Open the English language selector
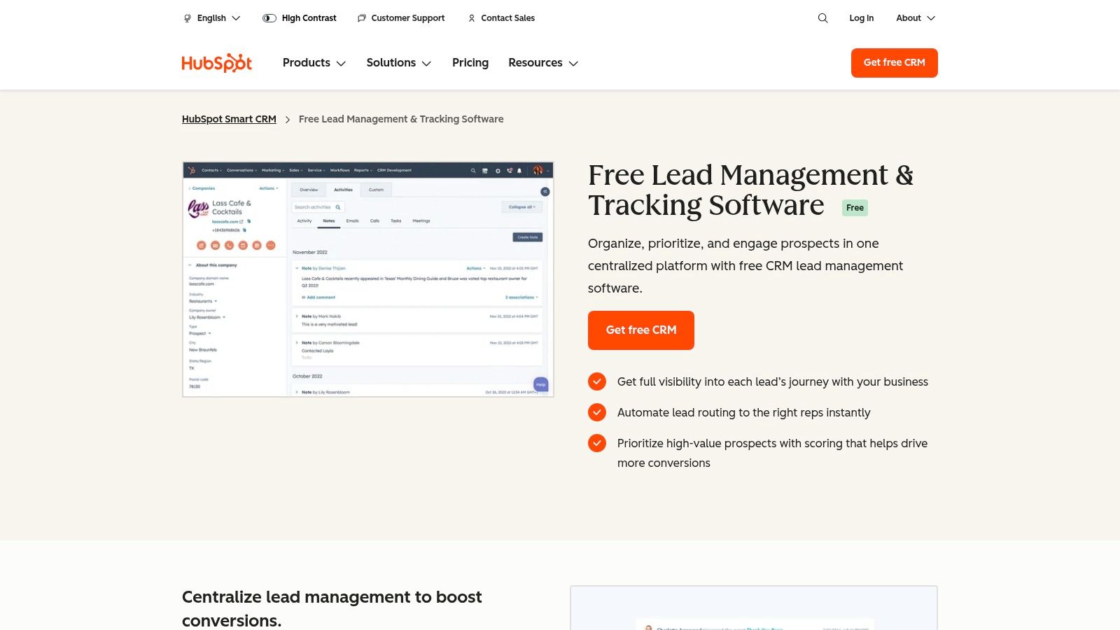The width and height of the screenshot is (1120, 630). (x=211, y=18)
